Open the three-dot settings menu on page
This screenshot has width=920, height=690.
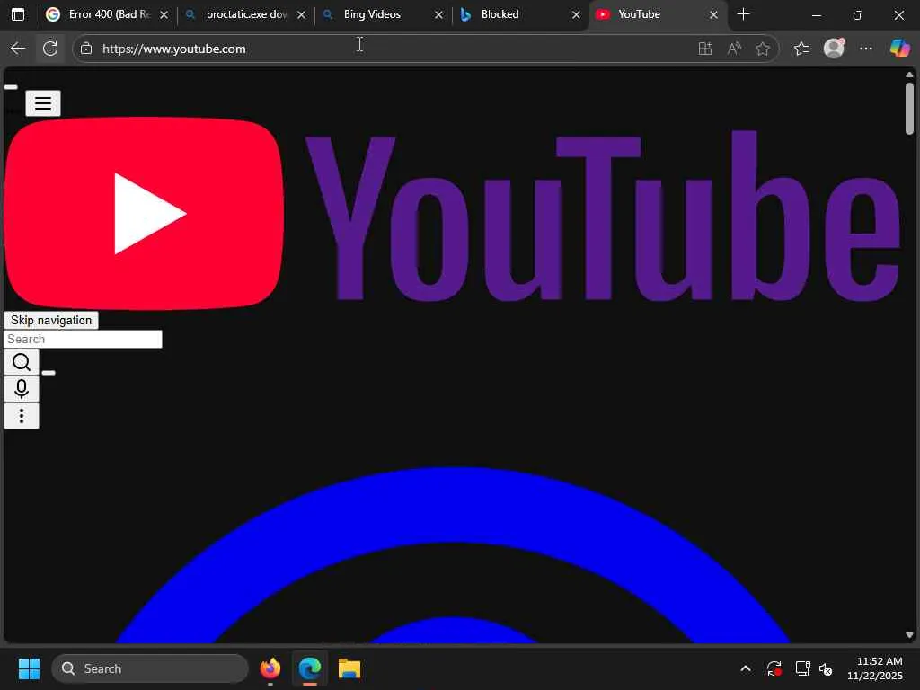(x=22, y=416)
